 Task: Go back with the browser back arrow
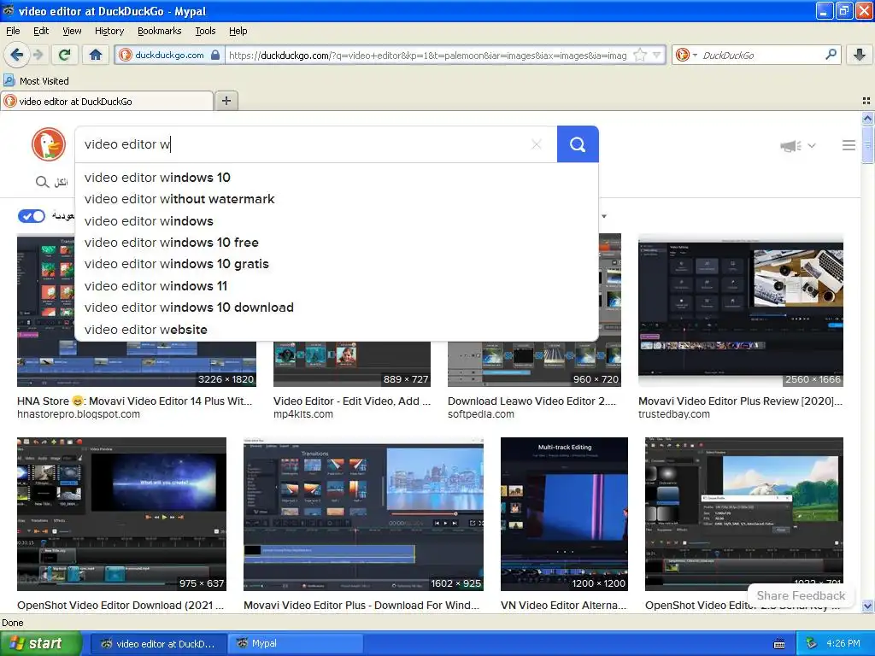[x=17, y=55]
